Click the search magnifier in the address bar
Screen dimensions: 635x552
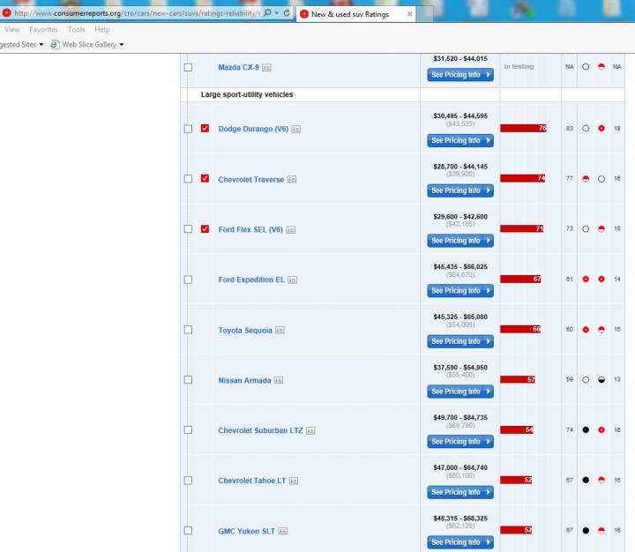(267, 13)
